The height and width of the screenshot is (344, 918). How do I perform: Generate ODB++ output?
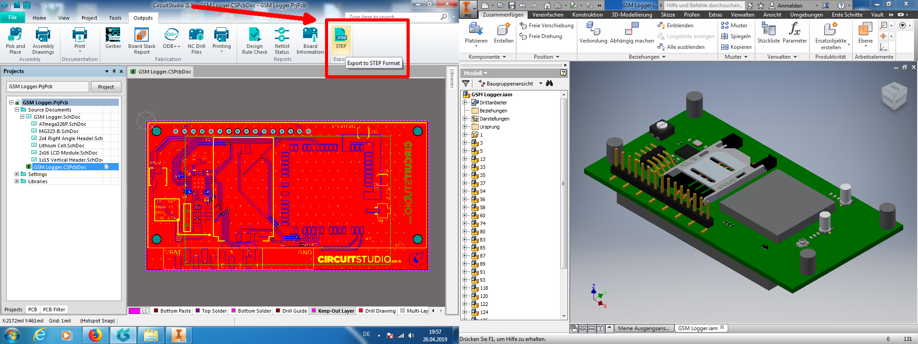click(171, 39)
